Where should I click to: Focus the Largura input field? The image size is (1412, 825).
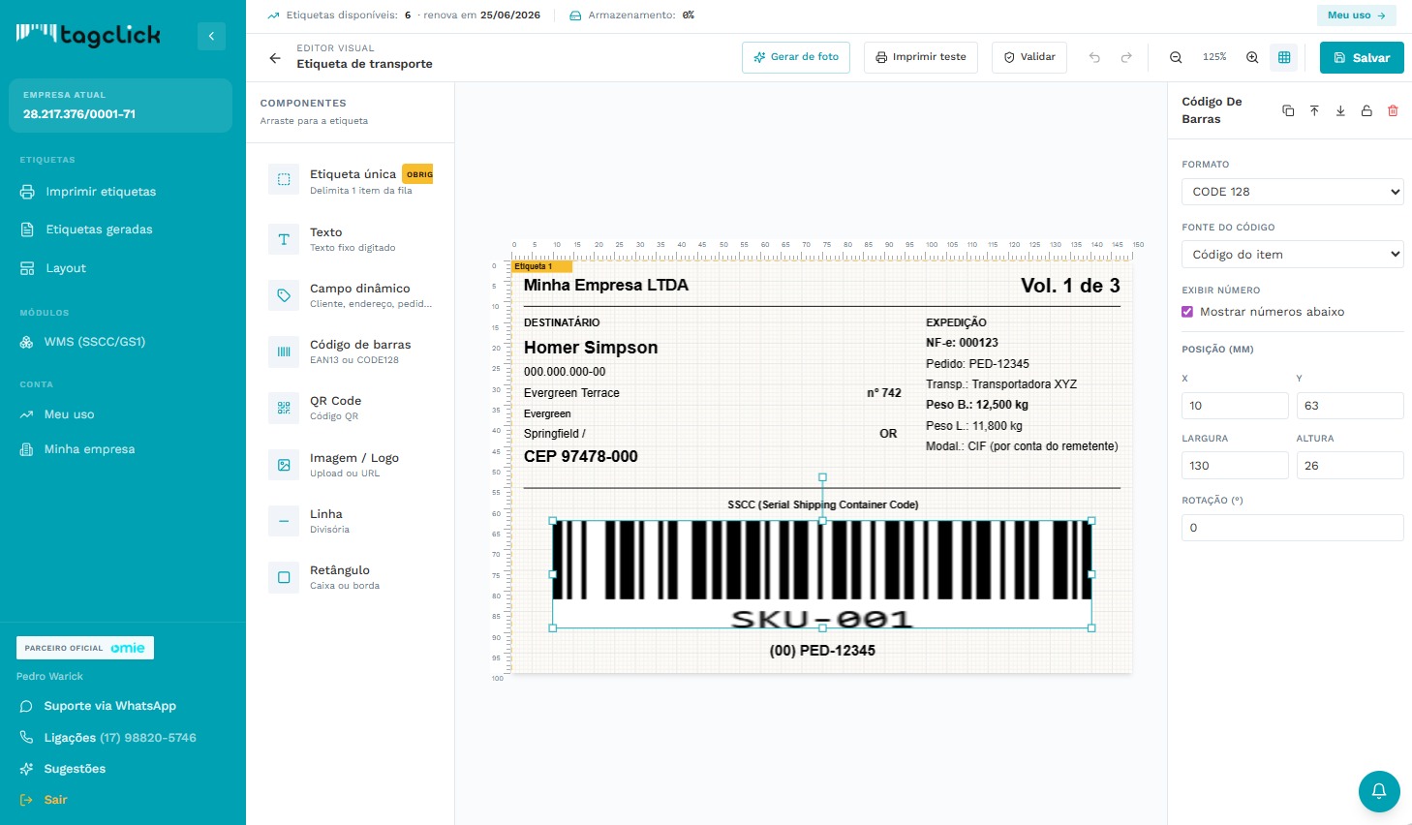point(1235,466)
